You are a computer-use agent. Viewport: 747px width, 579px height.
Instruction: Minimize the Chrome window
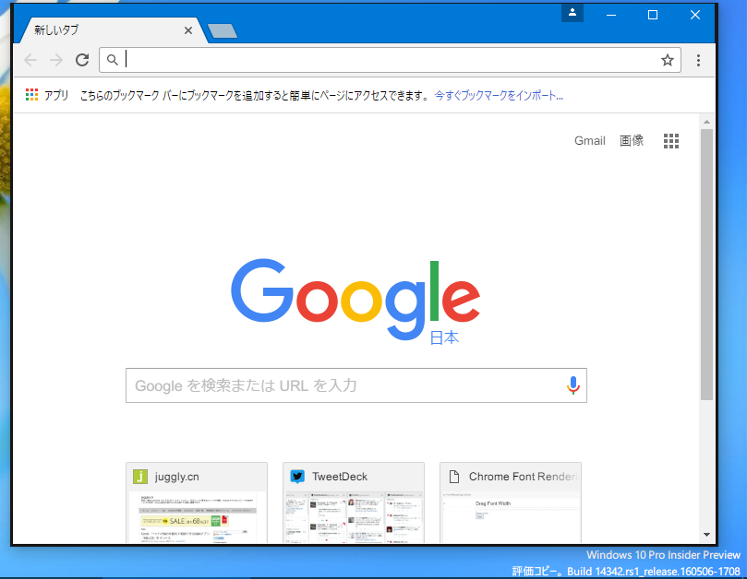(x=611, y=16)
